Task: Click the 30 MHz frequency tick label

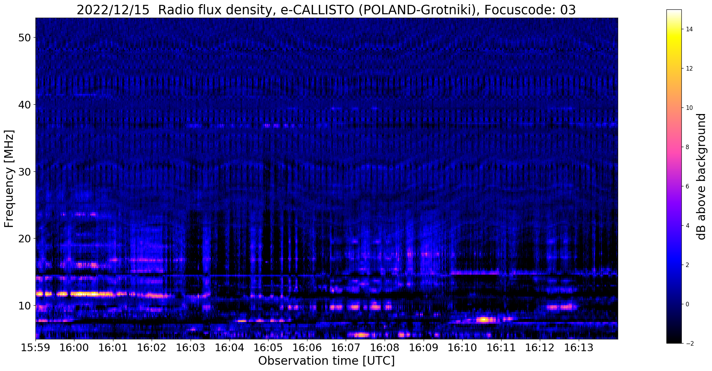Action: pos(24,171)
